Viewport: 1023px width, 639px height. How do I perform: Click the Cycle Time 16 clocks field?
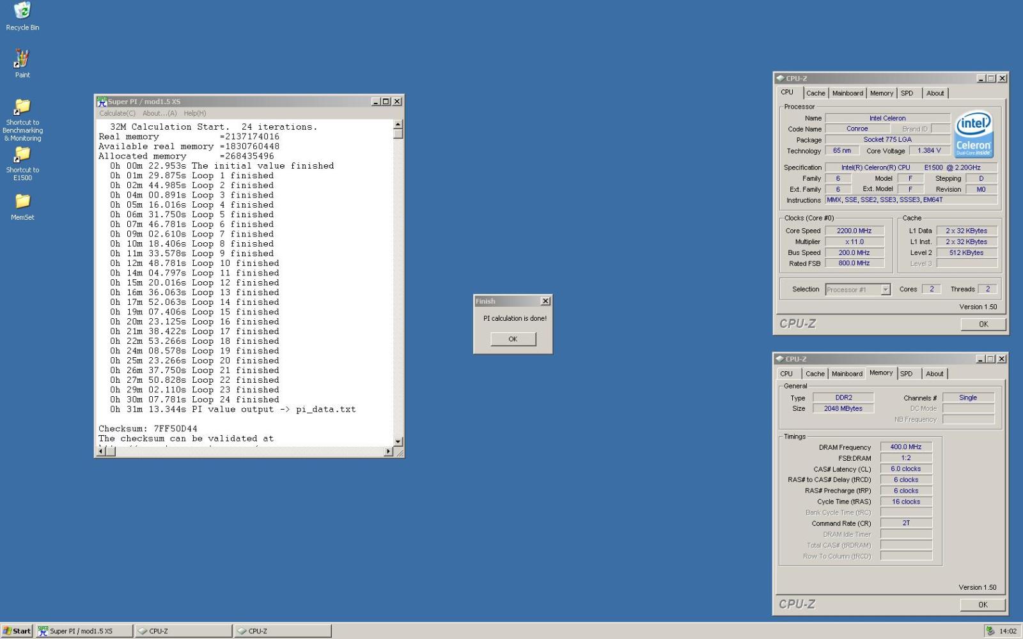click(x=906, y=502)
